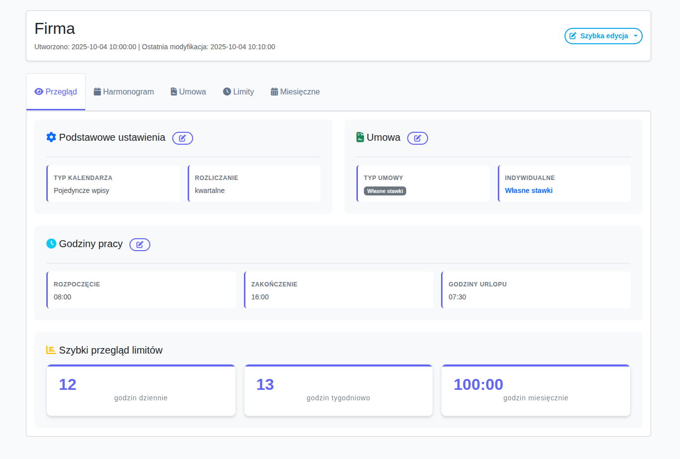Open the Szybka edycja dropdown arrow
Image resolution: width=680 pixels, height=459 pixels.
coord(636,36)
